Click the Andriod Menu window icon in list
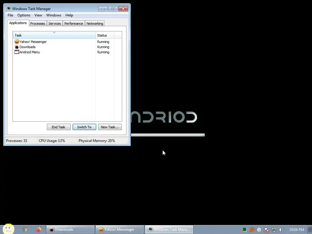The height and width of the screenshot is (234, 312). tap(17, 52)
